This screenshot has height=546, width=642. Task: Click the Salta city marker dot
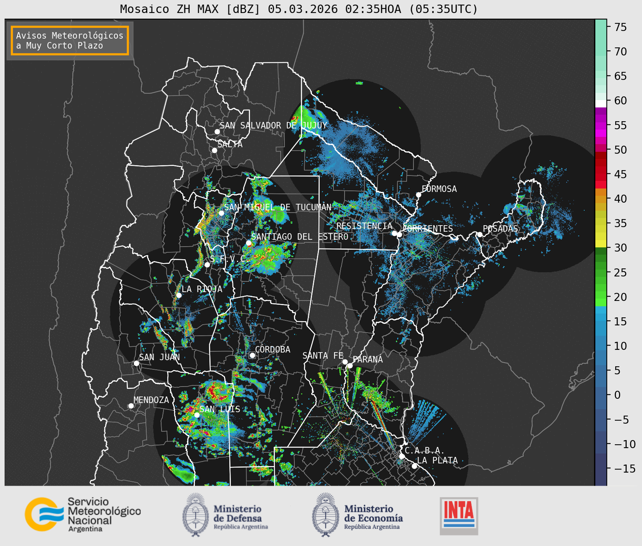click(x=215, y=150)
